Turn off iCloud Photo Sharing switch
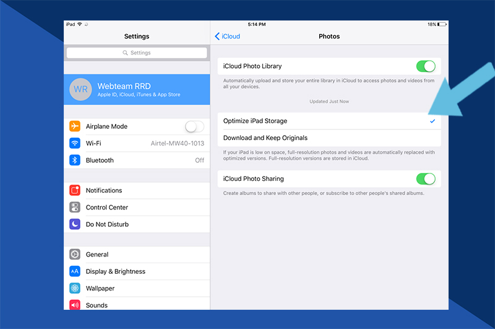The image size is (495, 329). coord(426,179)
